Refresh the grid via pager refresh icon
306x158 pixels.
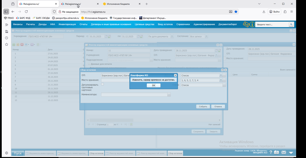pyautogui.click(x=131, y=124)
